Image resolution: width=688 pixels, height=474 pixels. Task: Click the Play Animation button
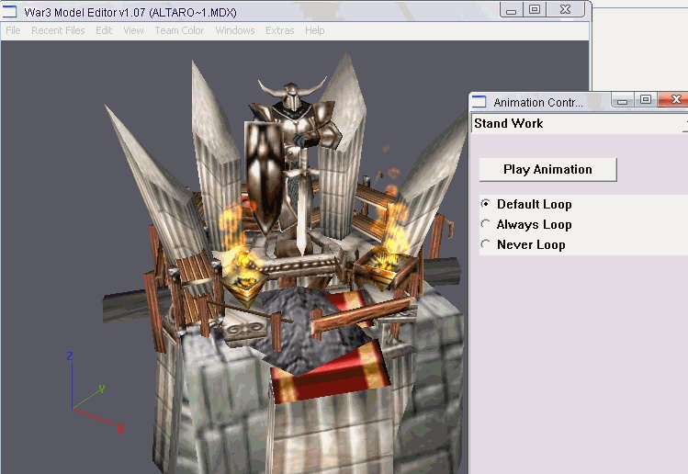click(548, 169)
